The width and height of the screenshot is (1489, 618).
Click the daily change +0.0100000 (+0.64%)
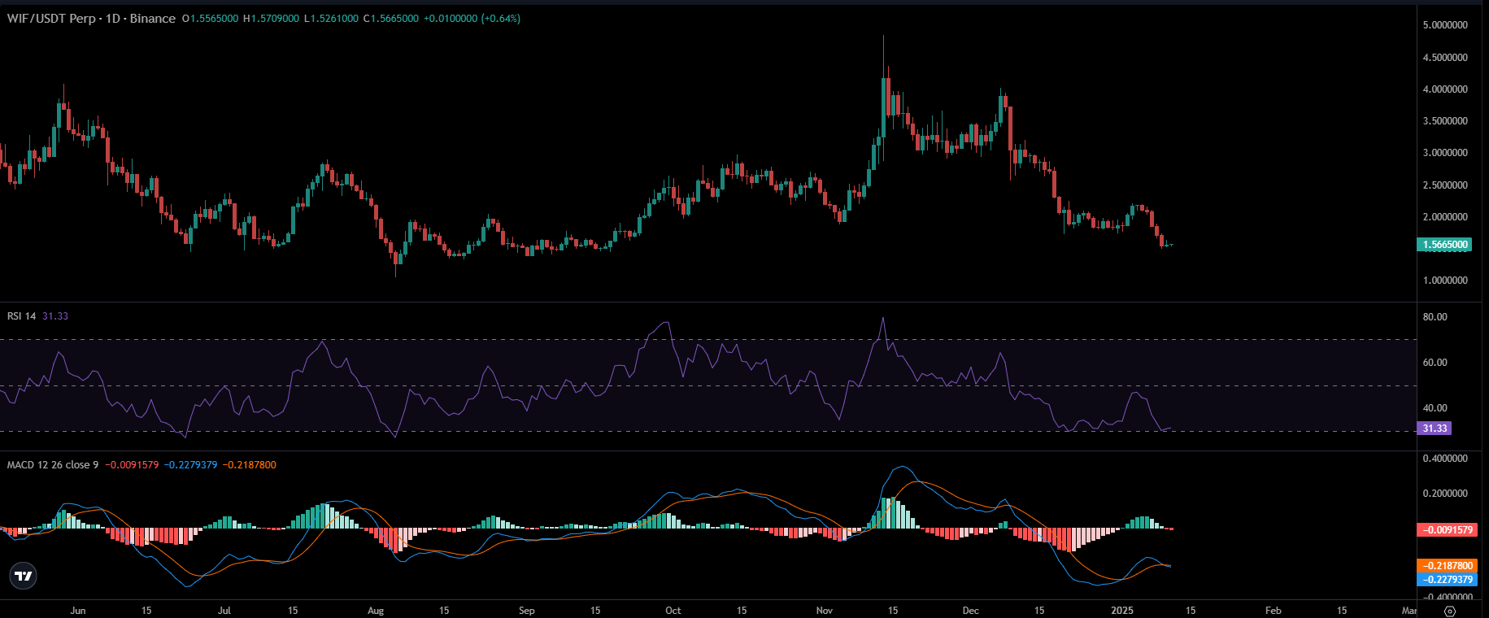[472, 18]
